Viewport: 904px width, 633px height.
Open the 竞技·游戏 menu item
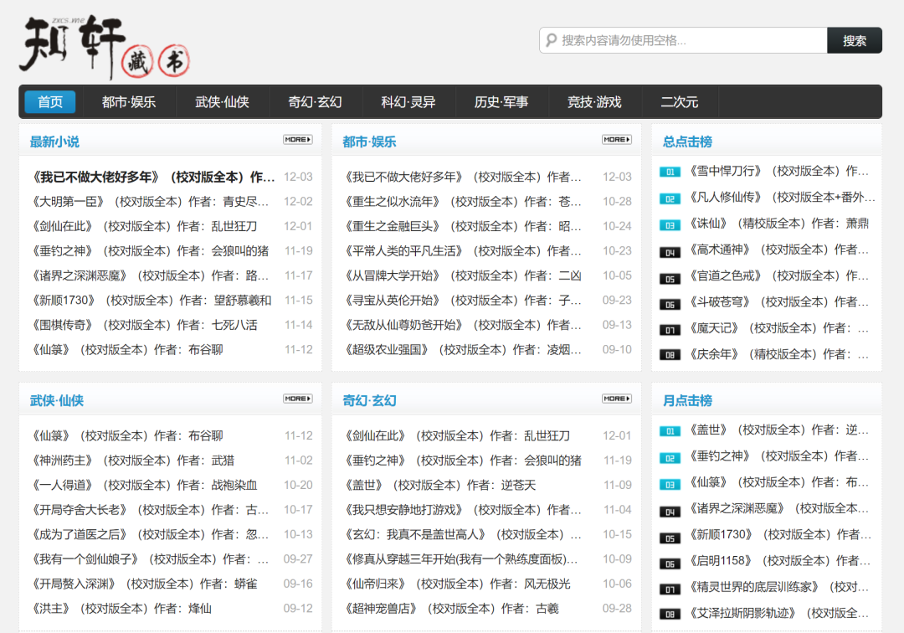[x=594, y=102]
